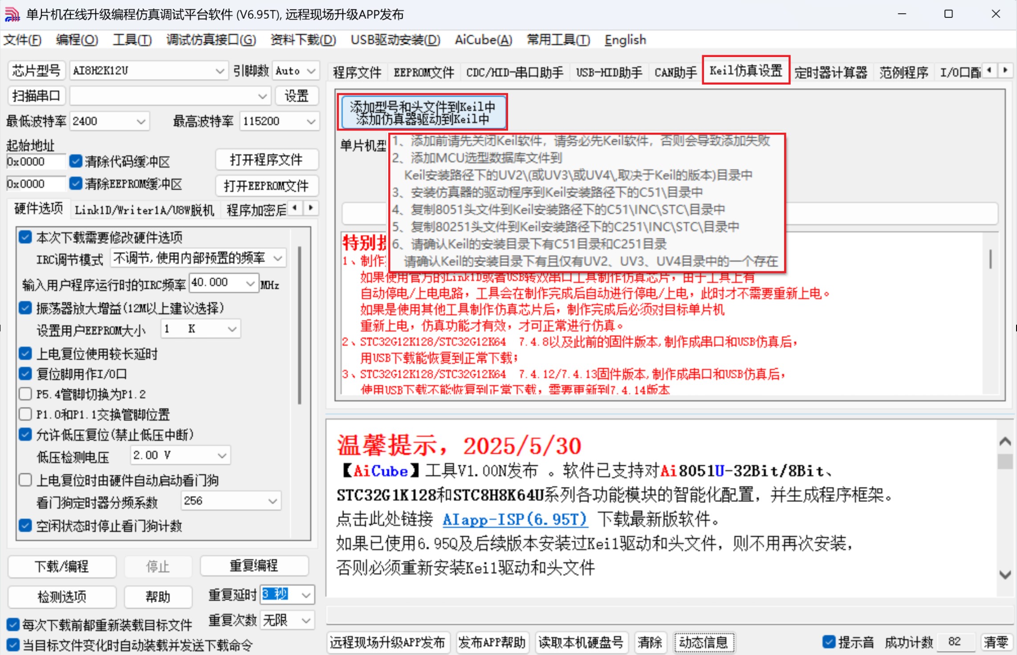Click 添加型号和头文件到Keil中 button
1017x655 pixels.
[423, 113]
